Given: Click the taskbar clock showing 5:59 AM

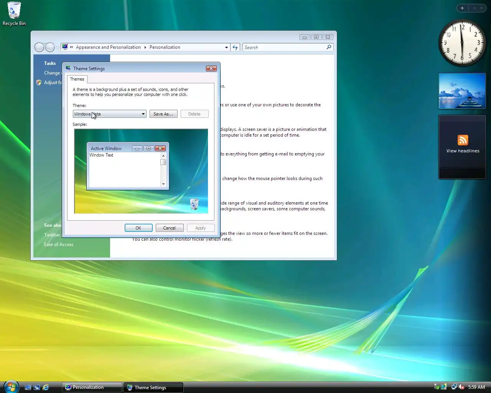Looking at the screenshot, I should (x=476, y=387).
